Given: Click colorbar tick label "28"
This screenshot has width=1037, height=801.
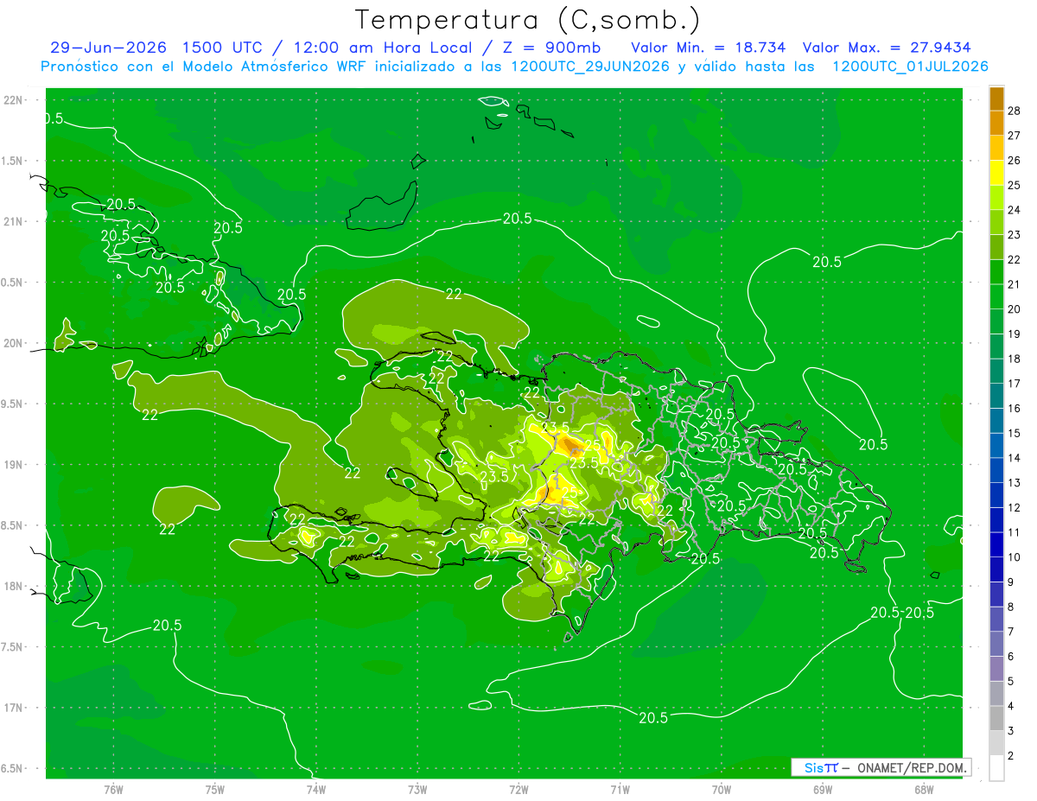Looking at the screenshot, I should point(1015,111).
